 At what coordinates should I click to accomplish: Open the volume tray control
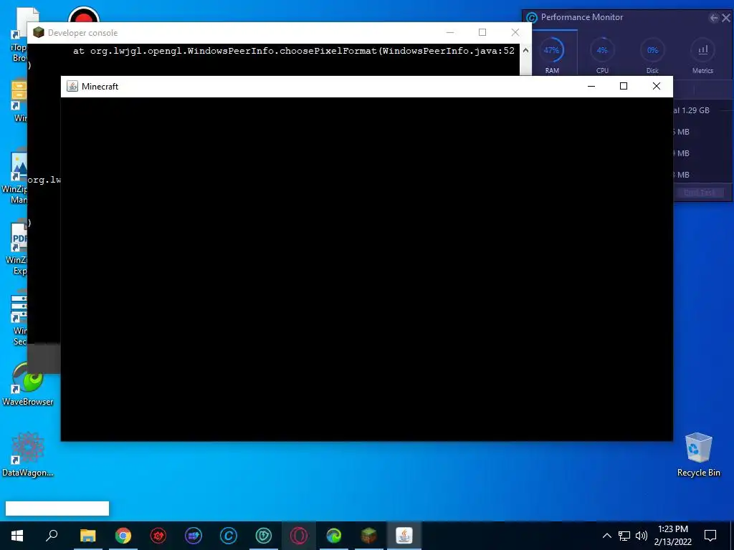click(642, 536)
